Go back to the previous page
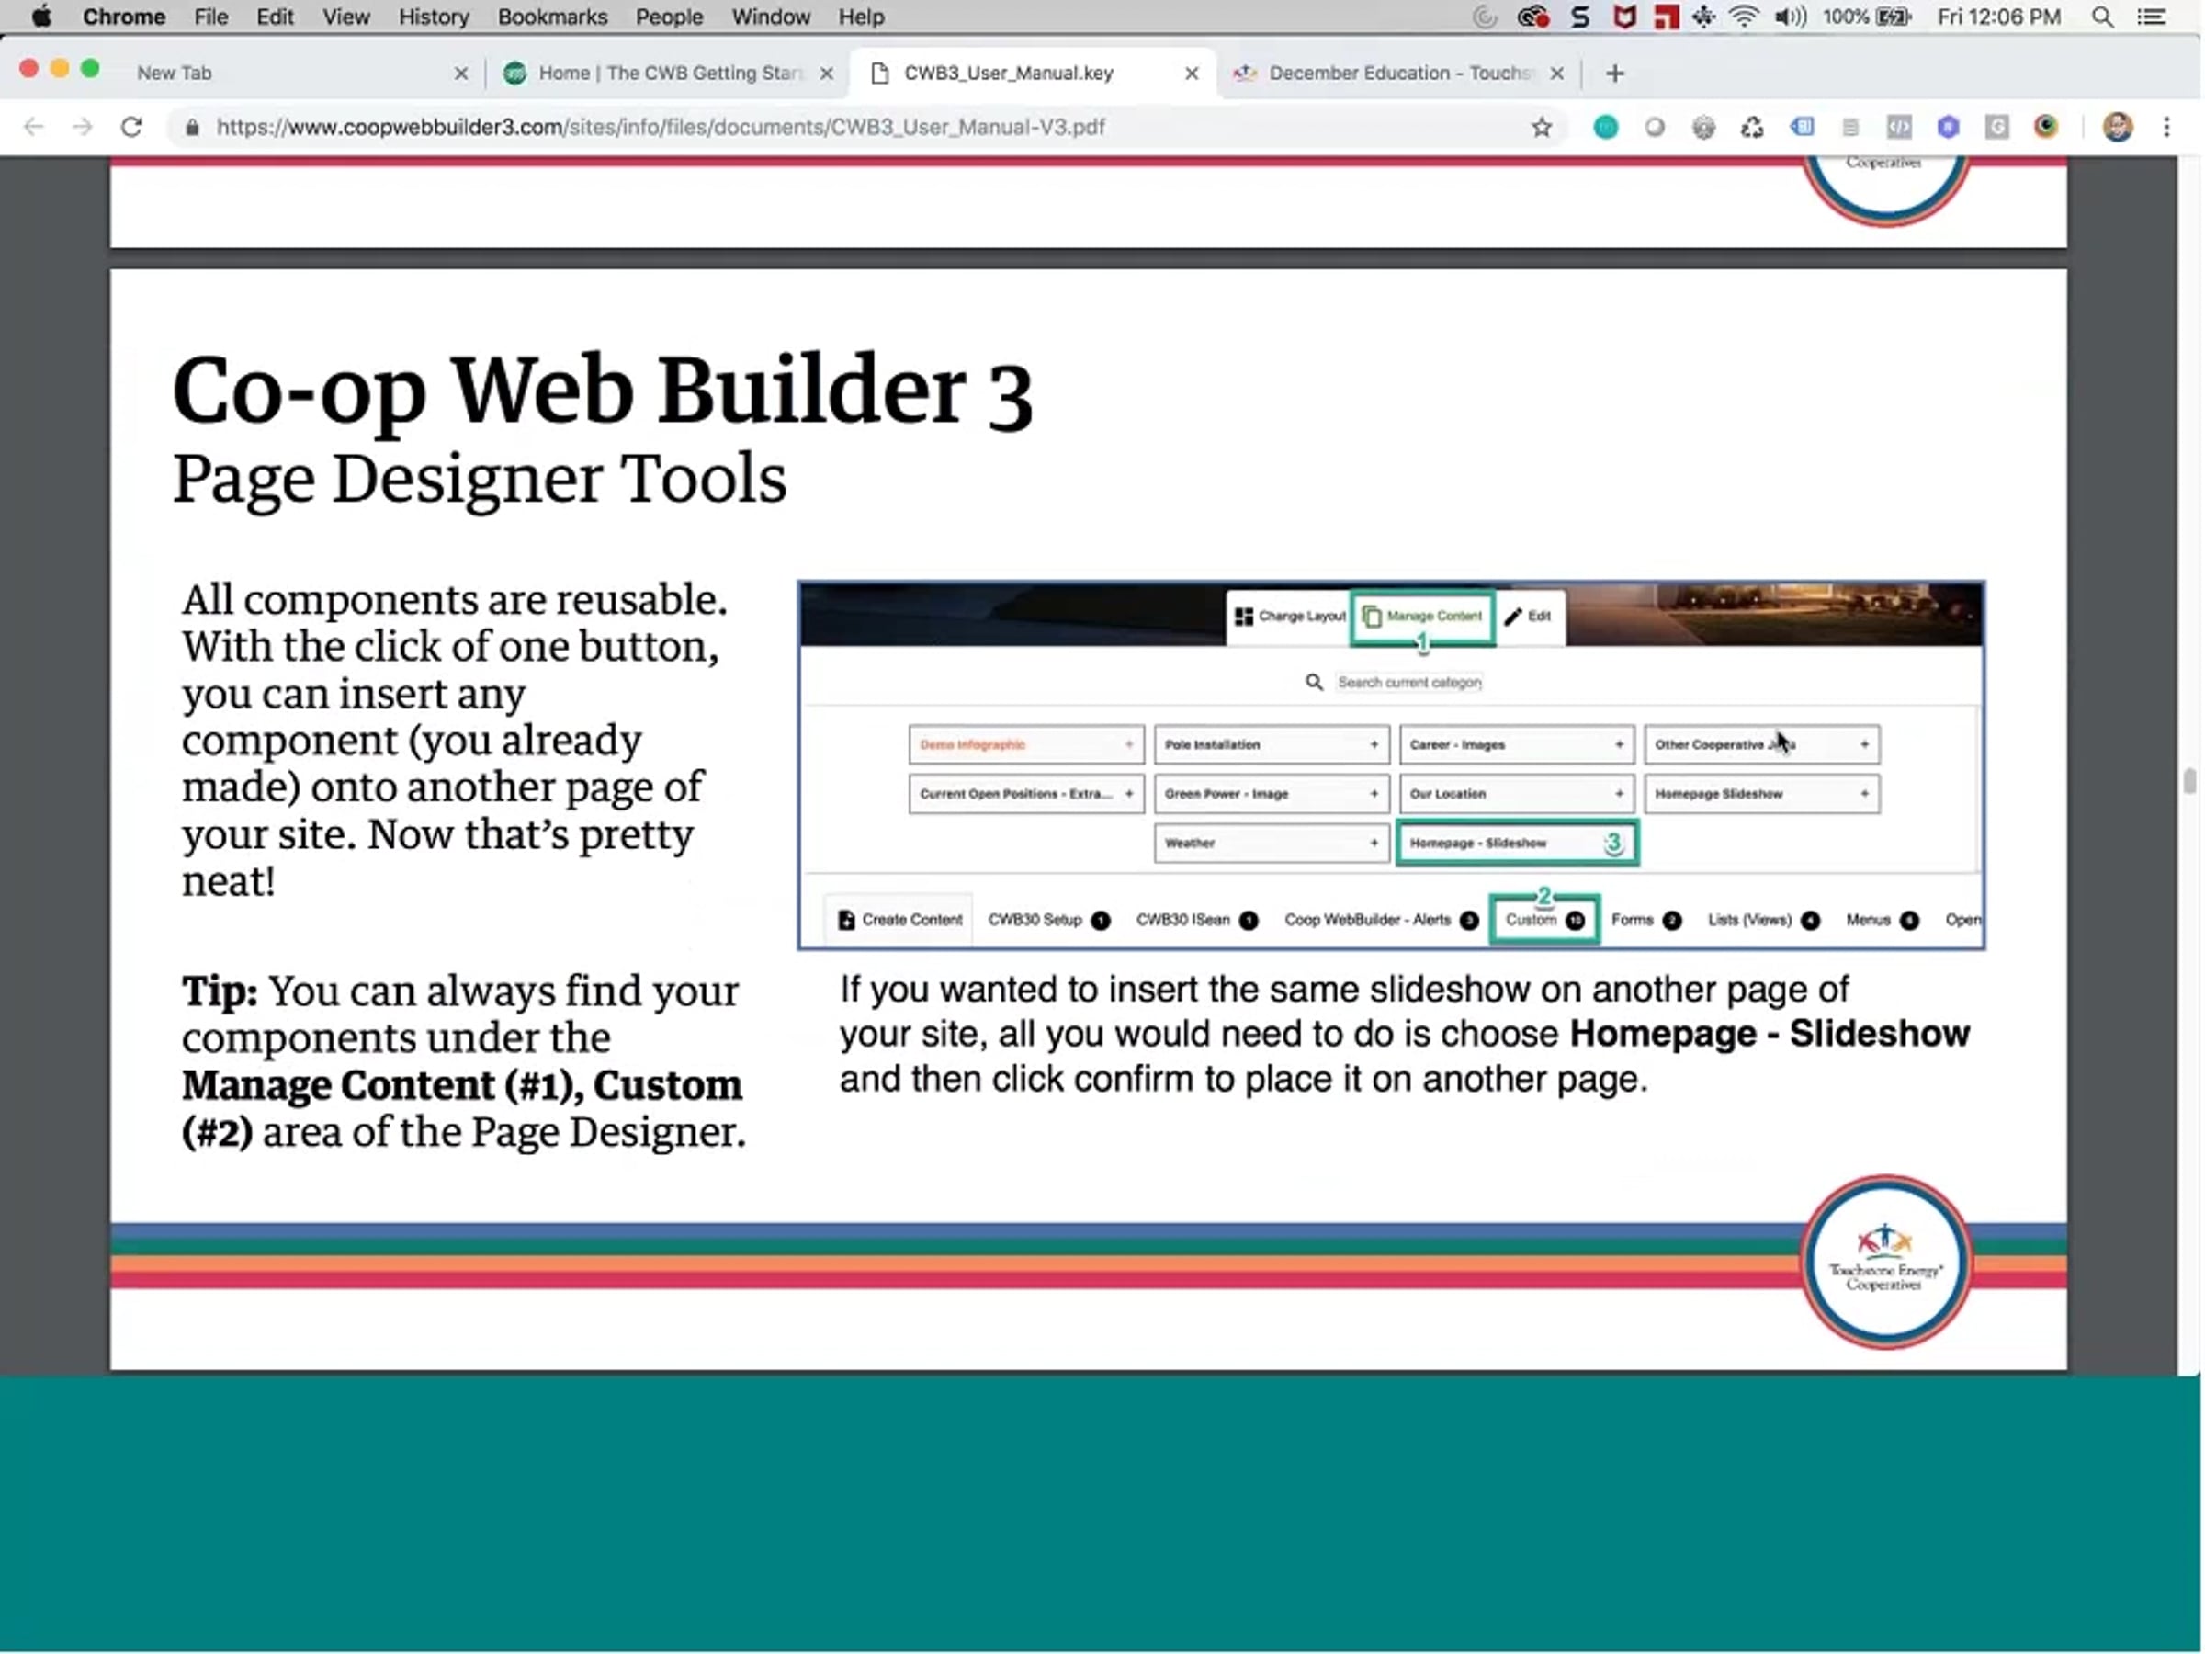 (x=34, y=127)
